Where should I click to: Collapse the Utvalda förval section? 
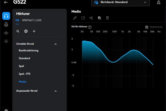(55, 44)
